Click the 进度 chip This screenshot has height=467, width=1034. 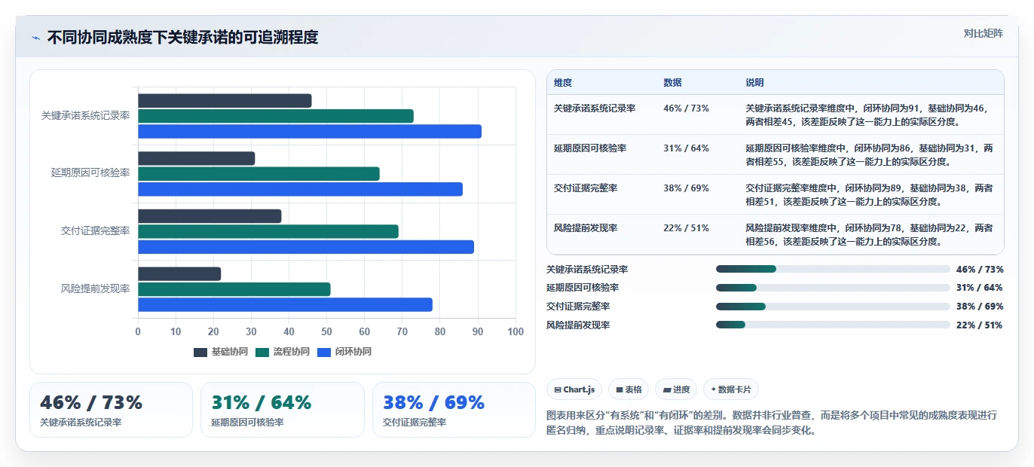[676, 389]
